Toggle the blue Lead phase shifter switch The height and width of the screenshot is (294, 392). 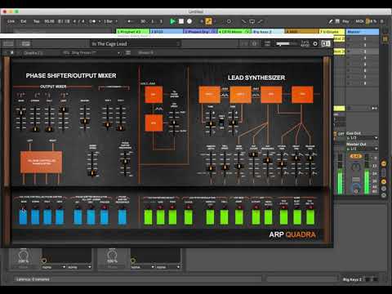pyautogui.click(x=60, y=216)
